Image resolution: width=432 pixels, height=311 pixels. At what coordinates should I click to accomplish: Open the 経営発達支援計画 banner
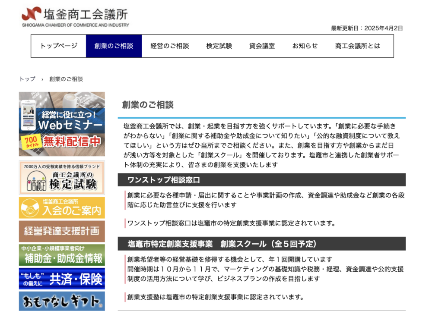pos(62,231)
